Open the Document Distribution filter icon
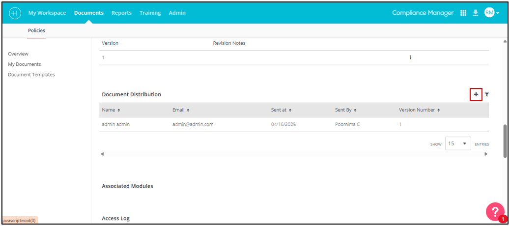This screenshot has width=509, height=226. tap(487, 94)
